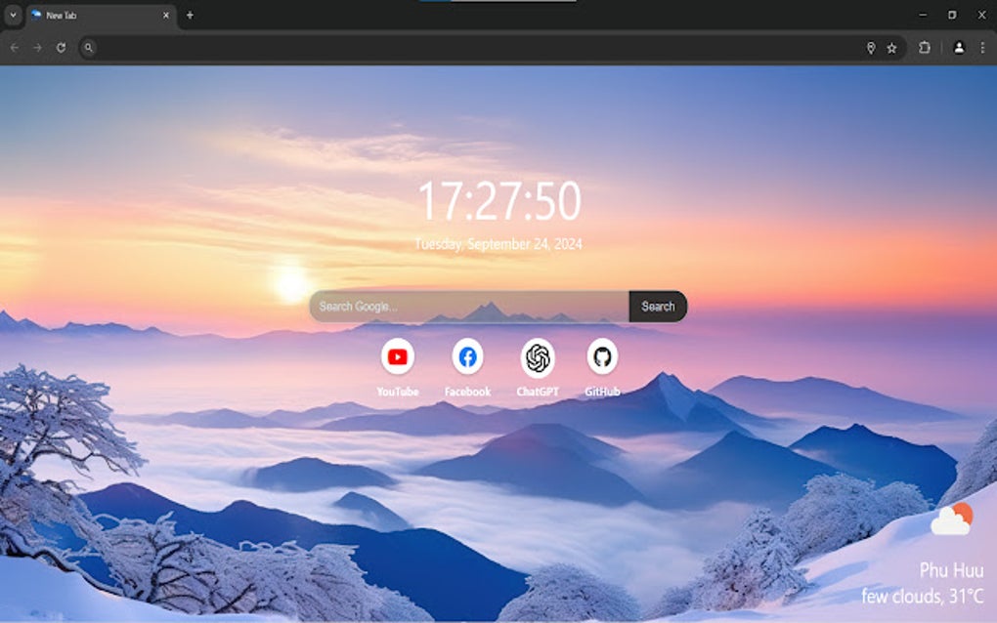997x623 pixels.
Task: Open the Facebook shortcut
Action: [465, 356]
